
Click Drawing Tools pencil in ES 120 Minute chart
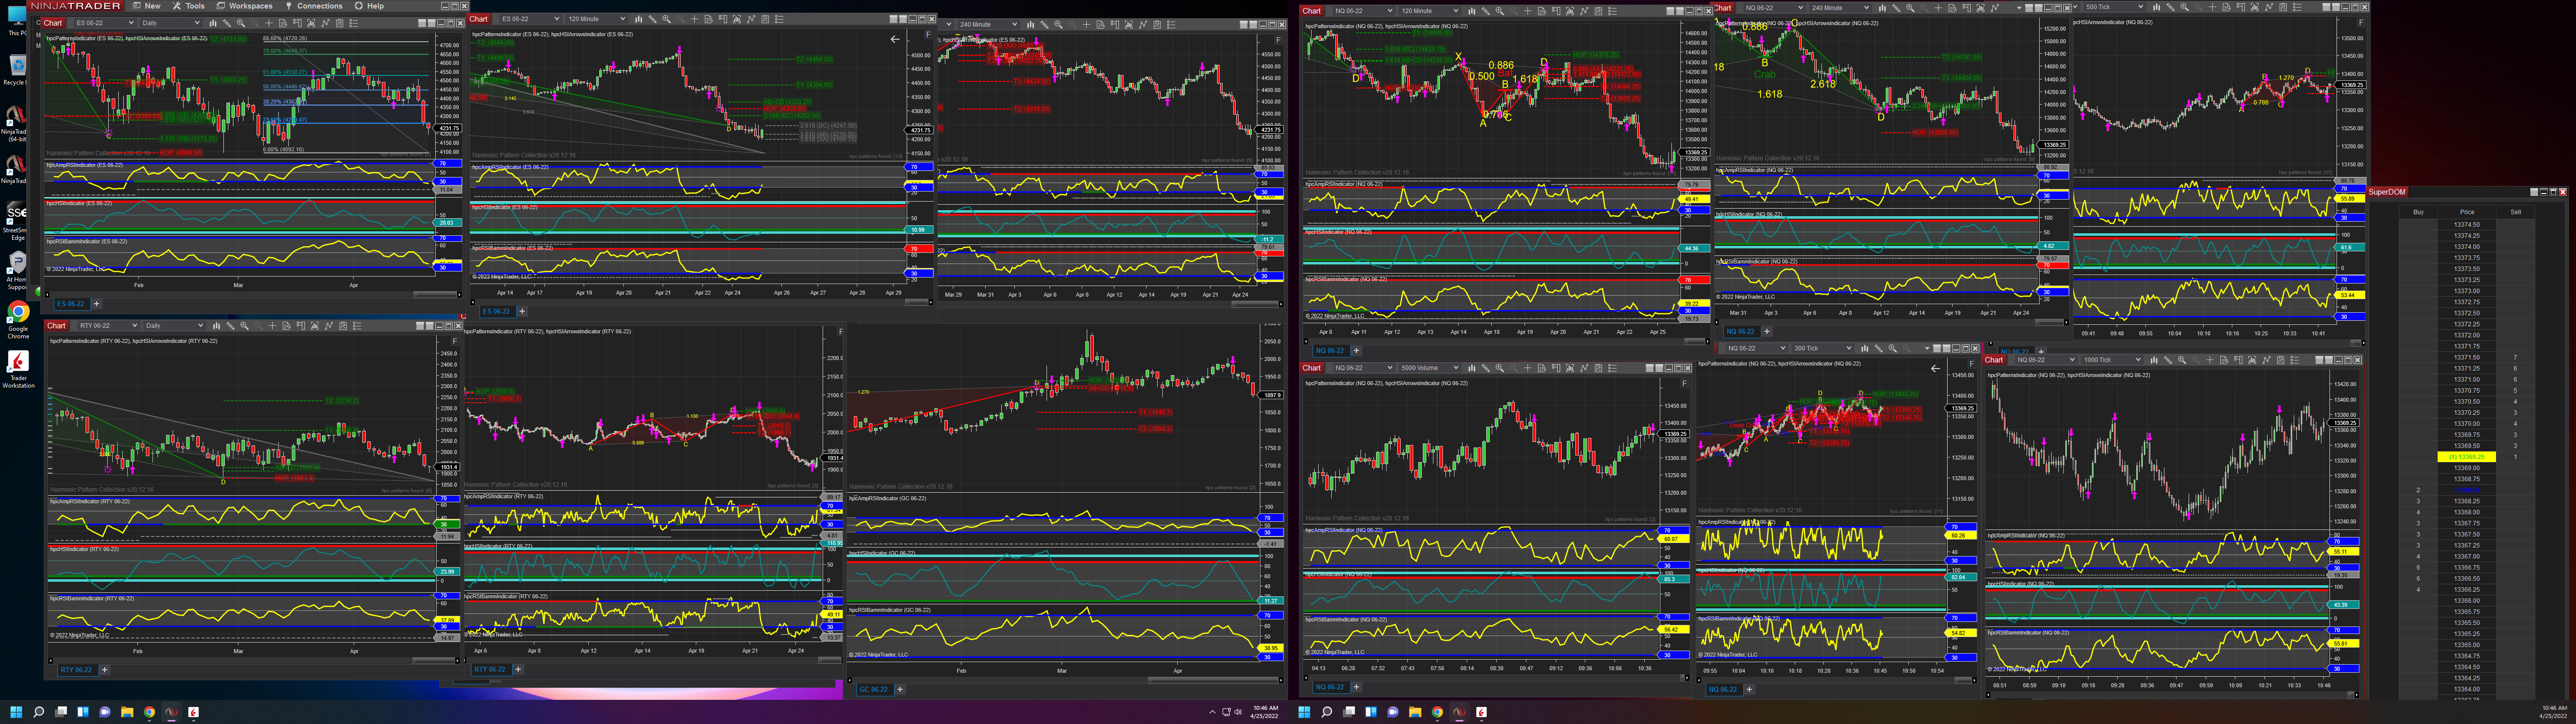[x=652, y=19]
